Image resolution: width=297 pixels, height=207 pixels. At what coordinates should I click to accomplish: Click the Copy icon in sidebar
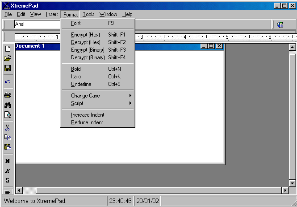point(8,137)
